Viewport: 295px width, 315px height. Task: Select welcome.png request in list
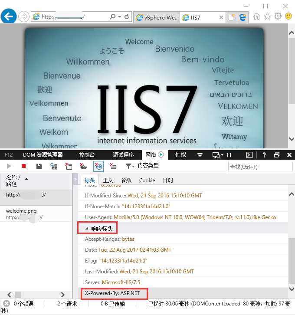click(x=36, y=214)
